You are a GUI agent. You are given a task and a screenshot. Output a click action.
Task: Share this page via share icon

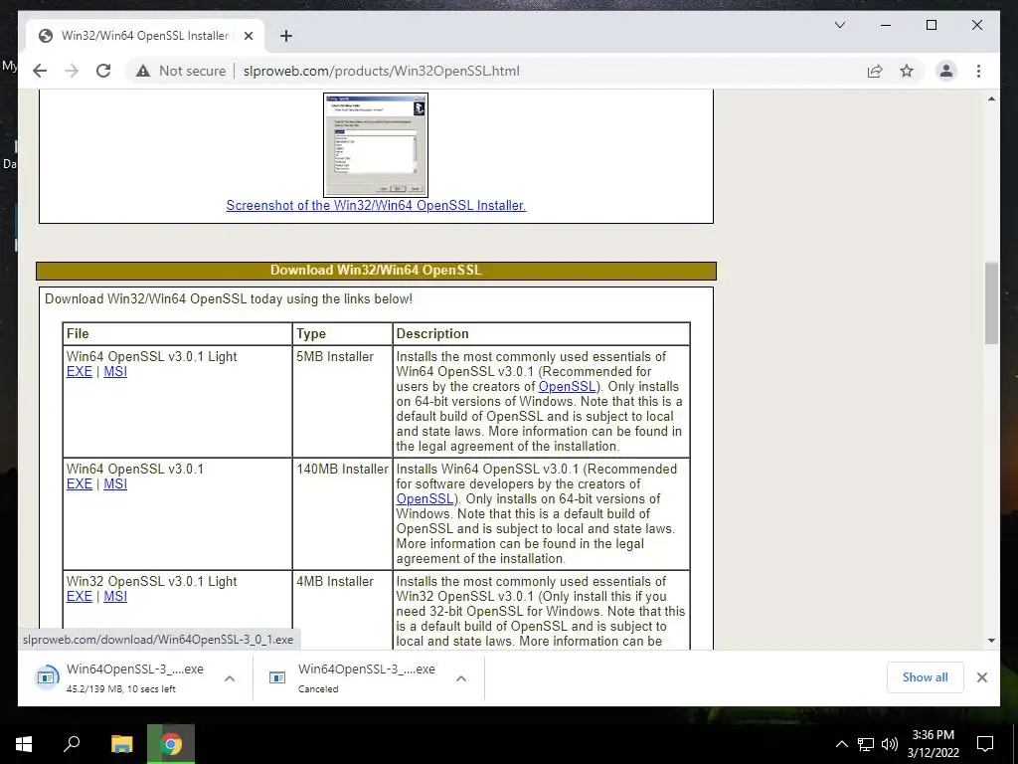(x=875, y=71)
